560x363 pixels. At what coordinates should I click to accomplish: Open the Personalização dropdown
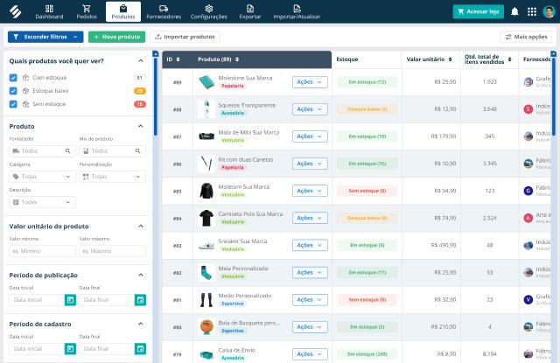click(113, 177)
